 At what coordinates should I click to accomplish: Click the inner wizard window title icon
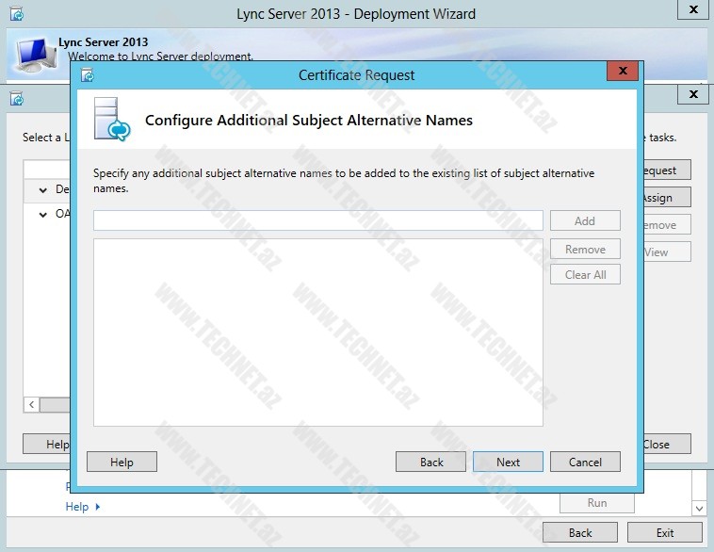point(16,98)
